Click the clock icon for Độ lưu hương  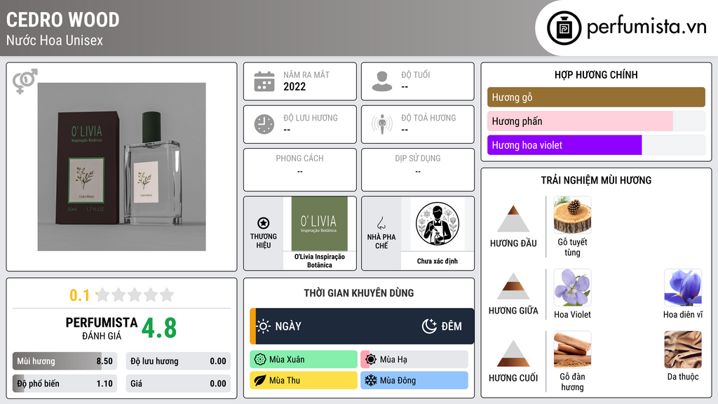[264, 124]
